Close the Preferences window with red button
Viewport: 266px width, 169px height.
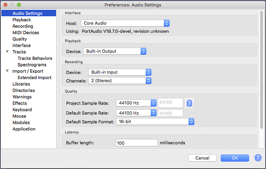[5, 5]
